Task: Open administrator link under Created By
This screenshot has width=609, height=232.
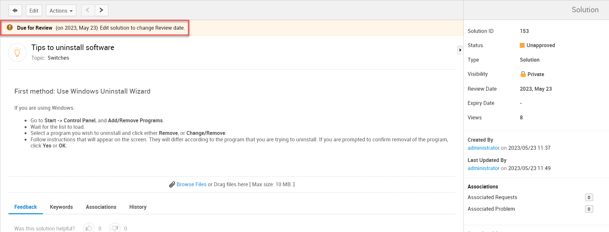Action: 483,148
